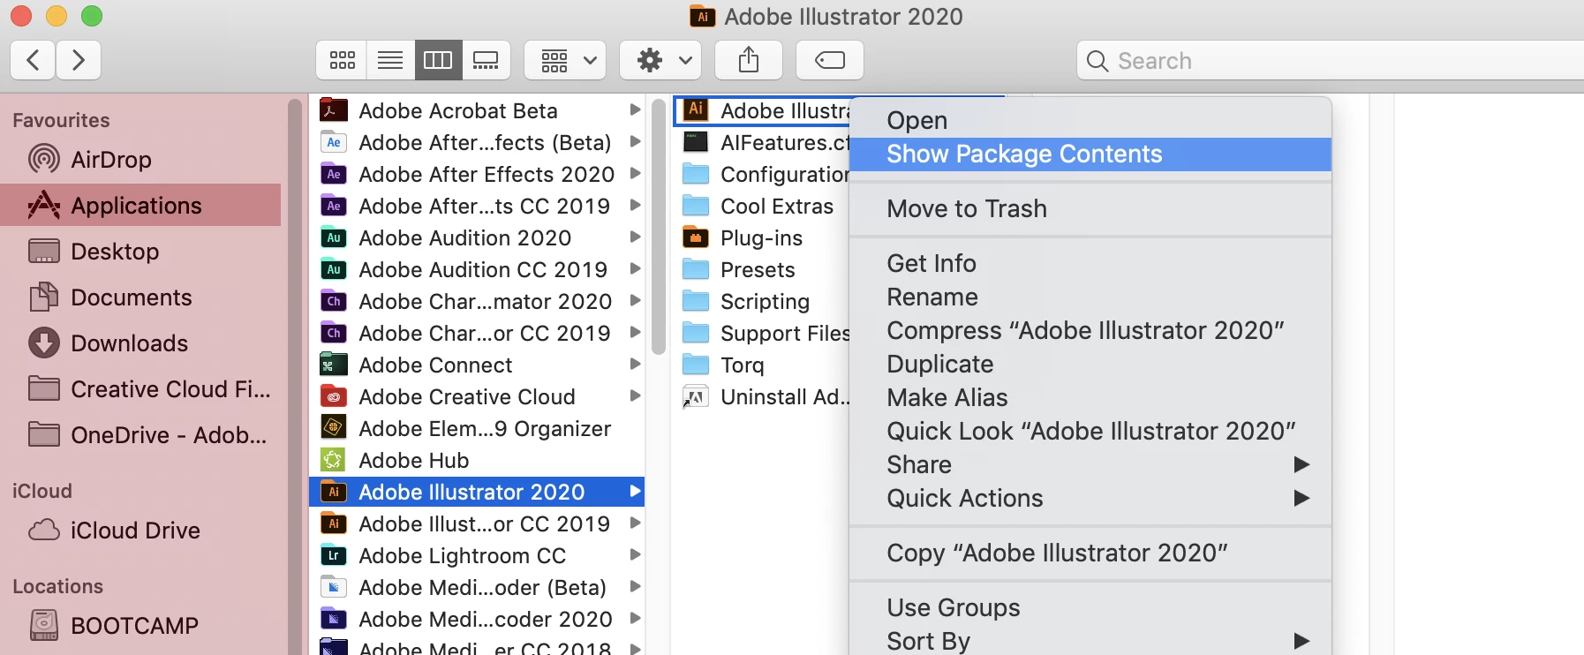Open Downloads from the sidebar

point(141,343)
